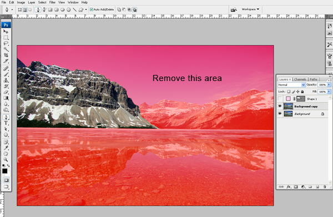Select the Zoom tool
Image resolution: width=333 pixels, height=217 pixels.
tap(6, 159)
